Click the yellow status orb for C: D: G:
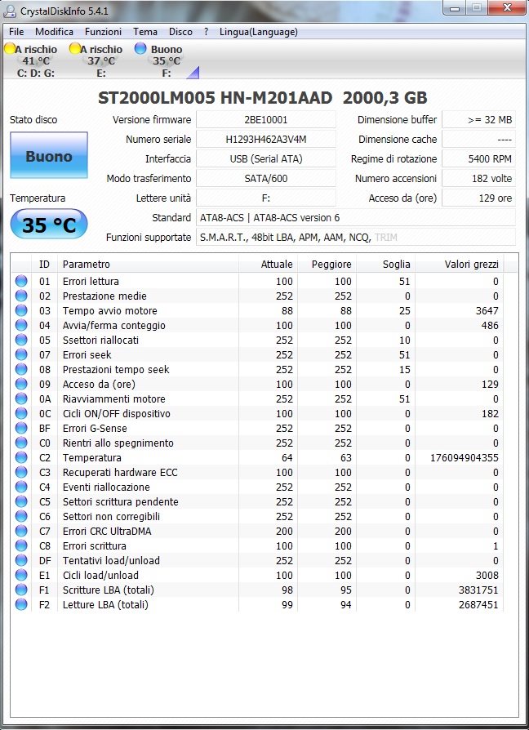Screen dimensions: 529x730 tap(10, 48)
